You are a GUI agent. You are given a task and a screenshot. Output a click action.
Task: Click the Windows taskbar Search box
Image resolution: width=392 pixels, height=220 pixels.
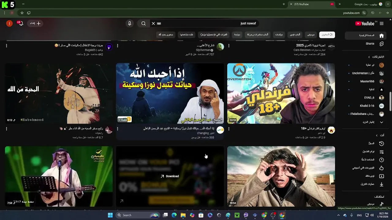138,215
